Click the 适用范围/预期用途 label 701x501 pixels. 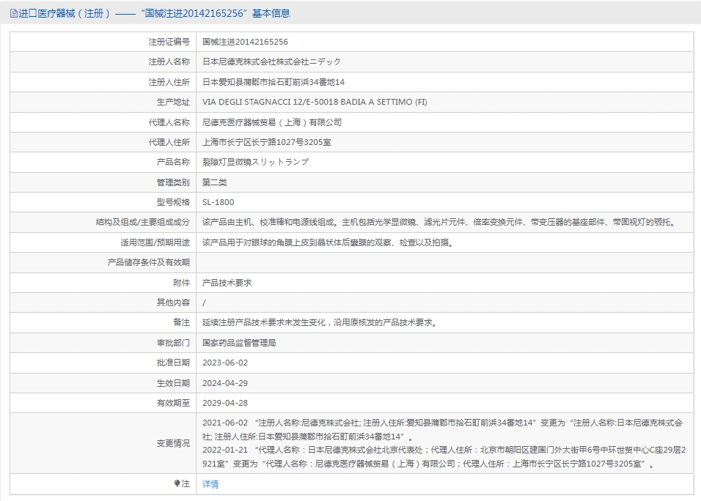pos(155,242)
